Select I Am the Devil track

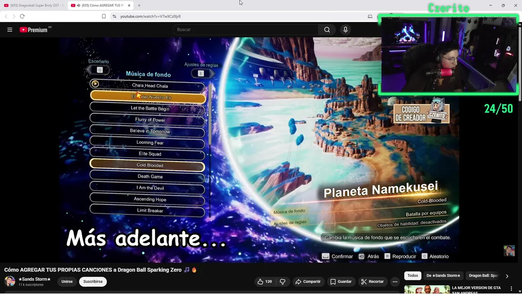pos(147,188)
